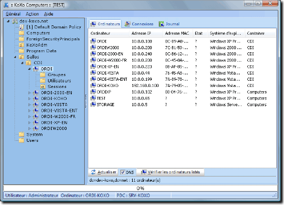Viewport: 284px width, 205px height.
Task: Click the Actualiser button
Action: (x=103, y=172)
